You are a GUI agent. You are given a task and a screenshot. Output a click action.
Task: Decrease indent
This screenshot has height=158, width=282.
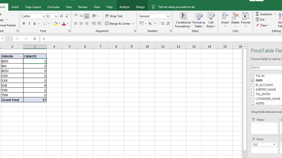point(94,23)
